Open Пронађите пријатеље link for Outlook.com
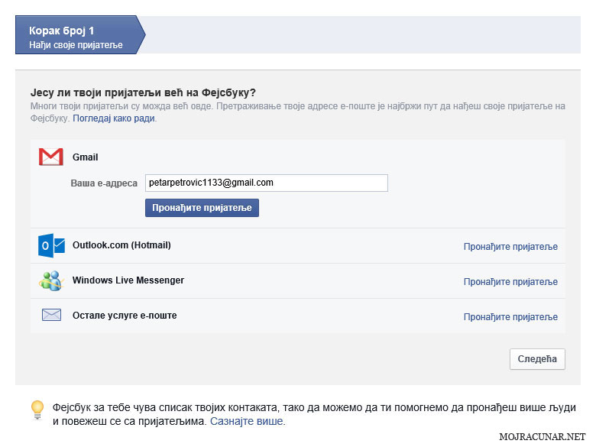The width and height of the screenshot is (596, 447). point(510,247)
